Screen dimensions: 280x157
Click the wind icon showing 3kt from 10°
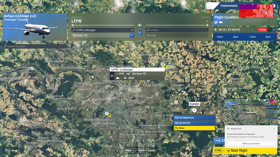pyautogui.click(x=128, y=74)
